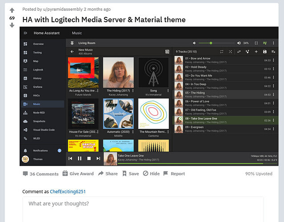Click the Visual Studio Code icon
The width and height of the screenshot is (284, 222).
click(x=25, y=130)
